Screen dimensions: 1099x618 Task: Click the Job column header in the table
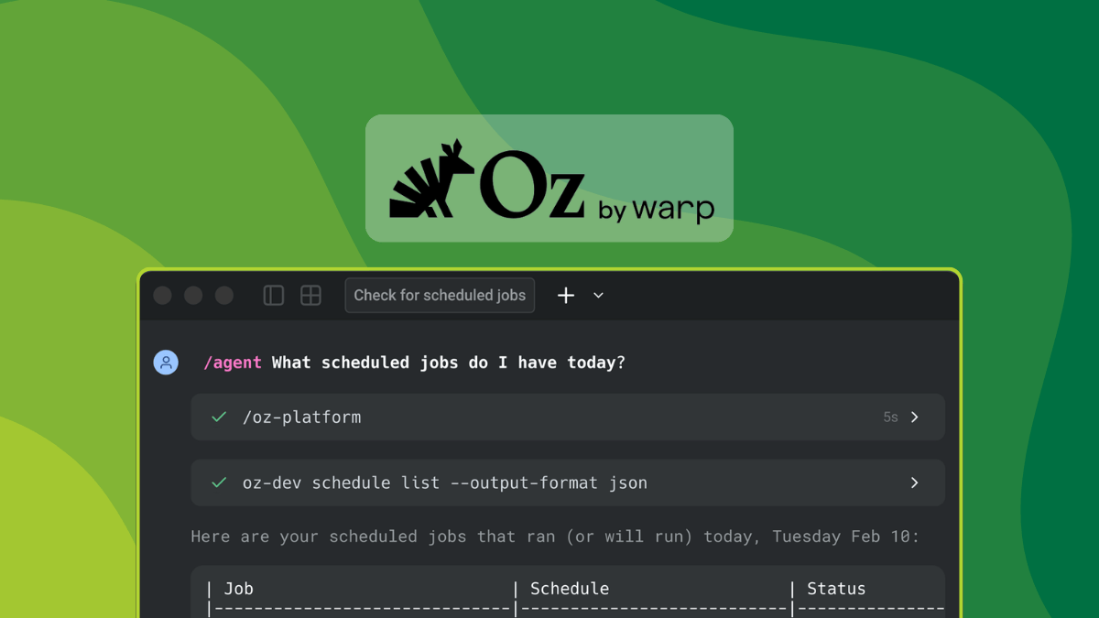tap(238, 588)
